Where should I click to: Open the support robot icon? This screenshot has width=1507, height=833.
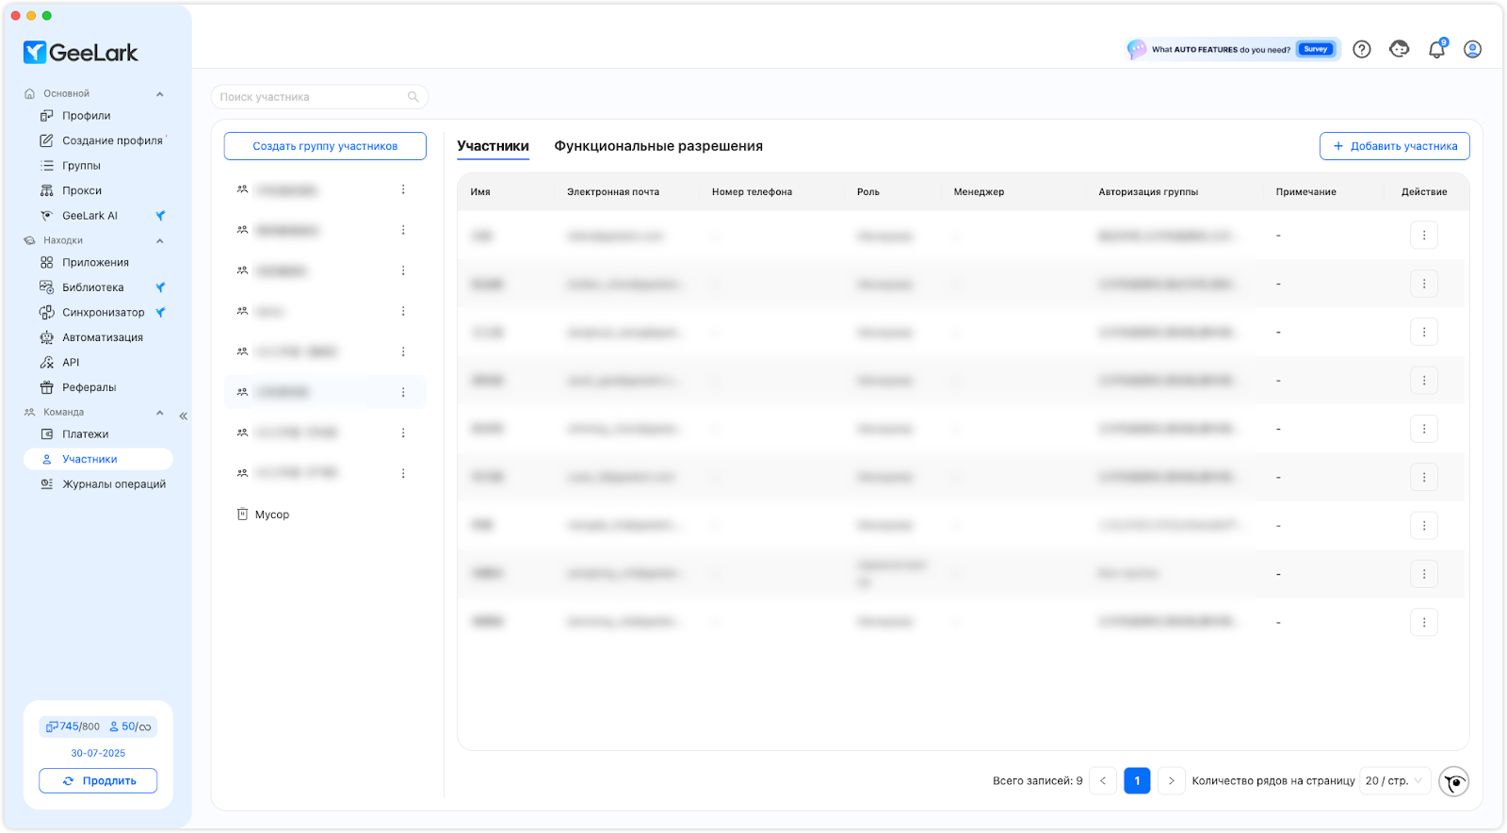[x=1400, y=49]
